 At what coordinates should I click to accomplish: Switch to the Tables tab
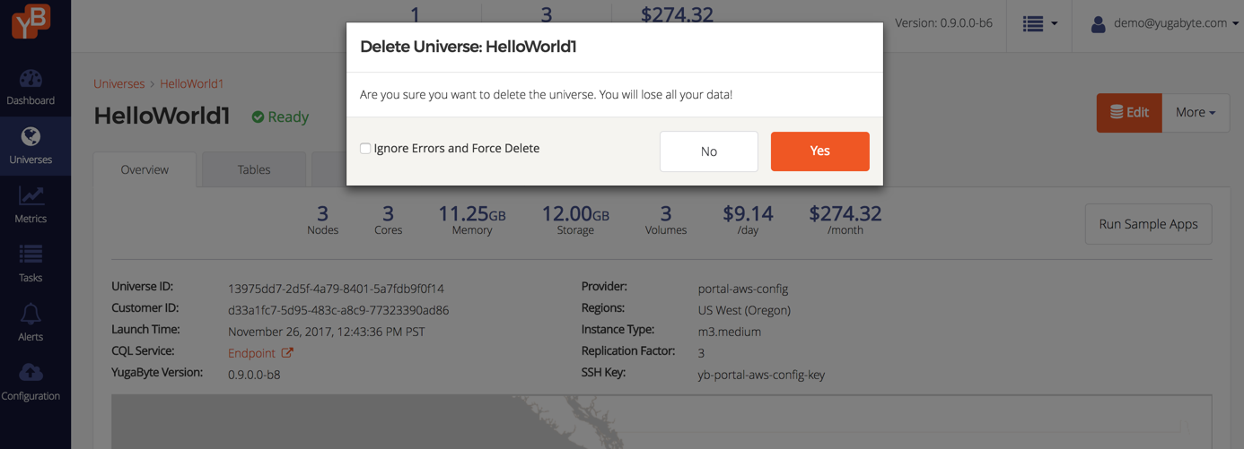[254, 169]
